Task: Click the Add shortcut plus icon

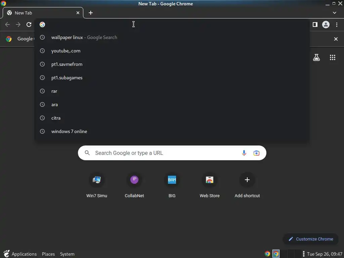Action: pyautogui.click(x=247, y=180)
